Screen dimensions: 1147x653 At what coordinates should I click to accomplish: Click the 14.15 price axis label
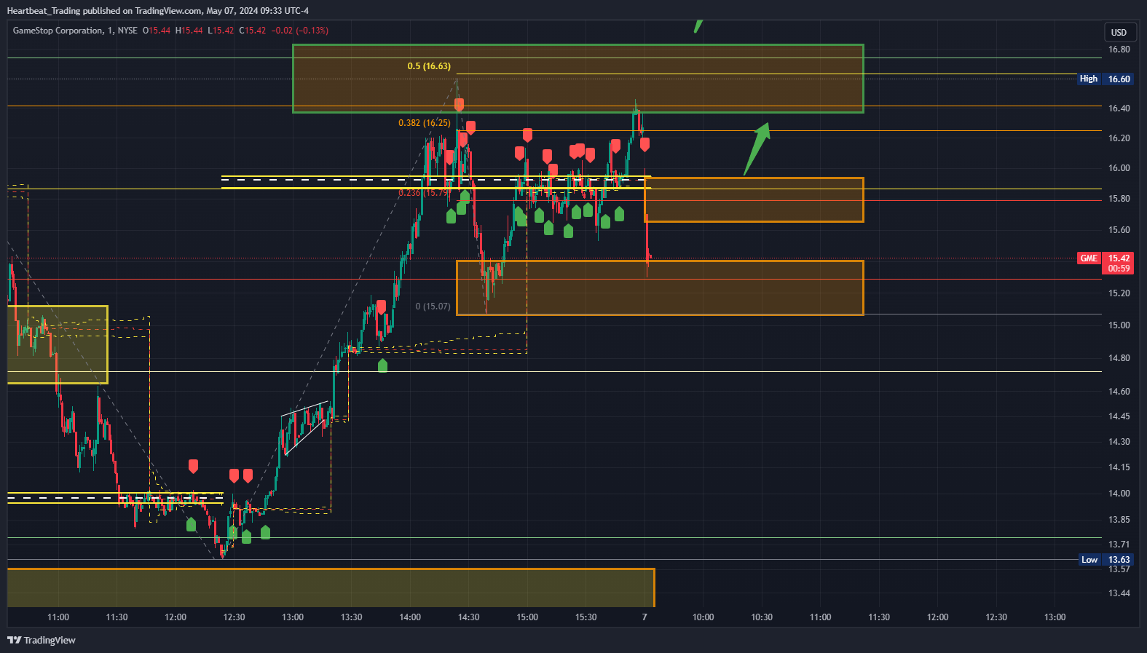[x=1119, y=467]
